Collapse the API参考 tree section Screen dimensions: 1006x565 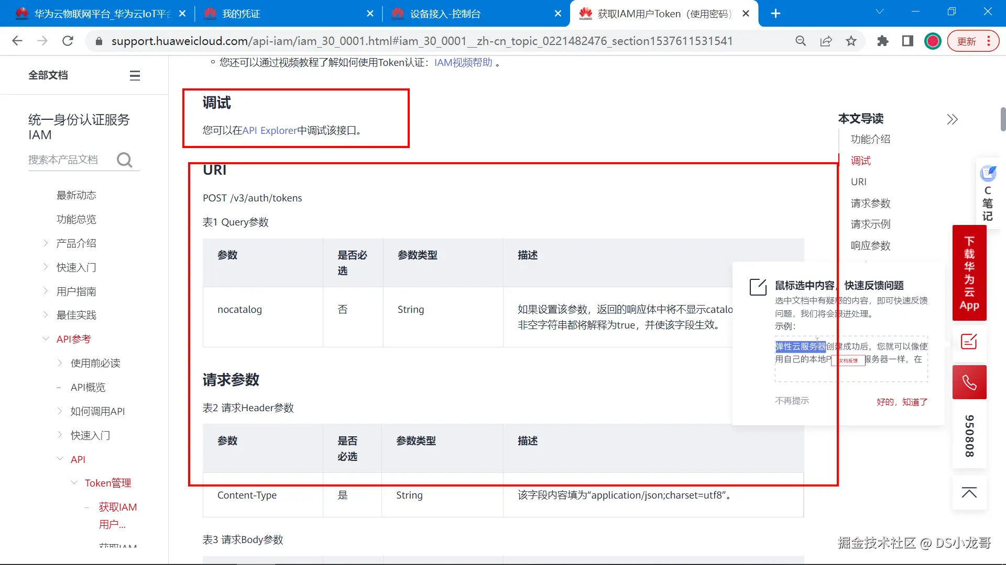coord(46,339)
